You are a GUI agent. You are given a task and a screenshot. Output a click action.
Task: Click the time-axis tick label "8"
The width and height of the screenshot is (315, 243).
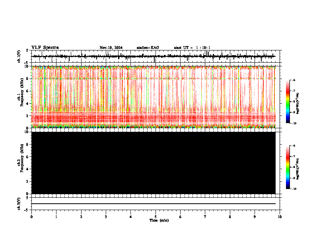[x=230, y=217]
